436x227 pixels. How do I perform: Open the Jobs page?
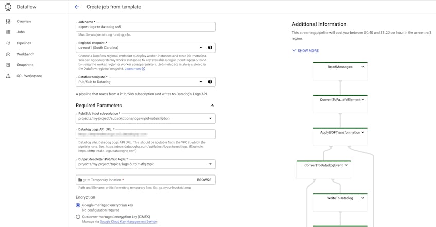[x=21, y=32]
